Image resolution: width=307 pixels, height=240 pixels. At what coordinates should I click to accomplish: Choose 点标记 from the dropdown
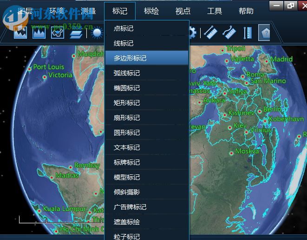[x=147, y=28]
